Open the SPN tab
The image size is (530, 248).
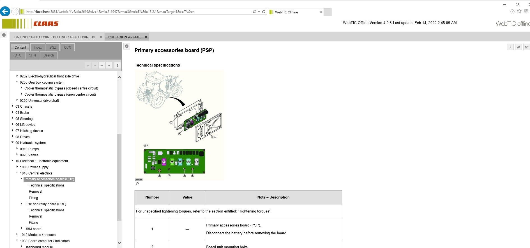[x=33, y=55]
